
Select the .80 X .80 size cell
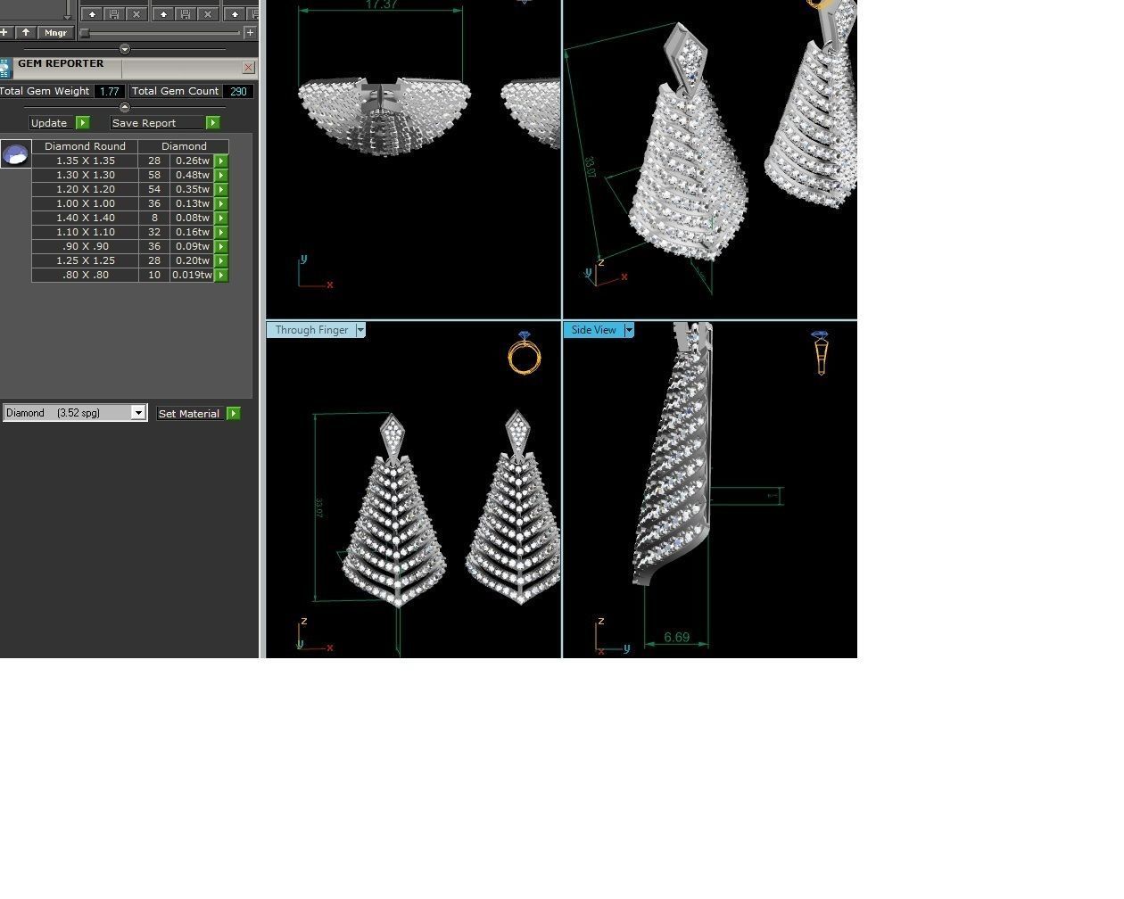click(x=85, y=275)
